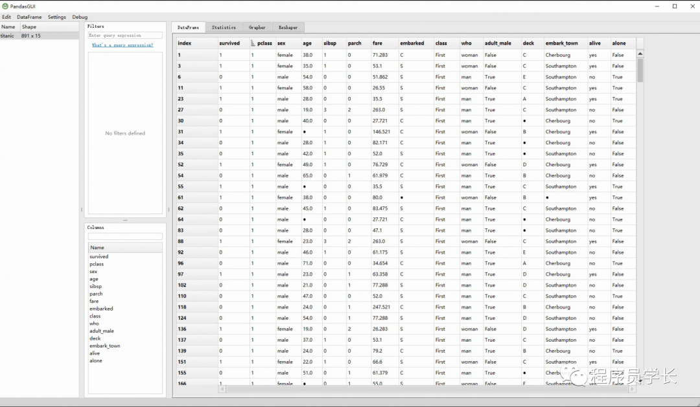Click the fare cell '26.283' in row 136

(384, 329)
